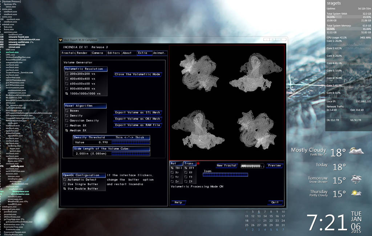Click the Incendia icon in title bar

pyautogui.click(x=61, y=40)
